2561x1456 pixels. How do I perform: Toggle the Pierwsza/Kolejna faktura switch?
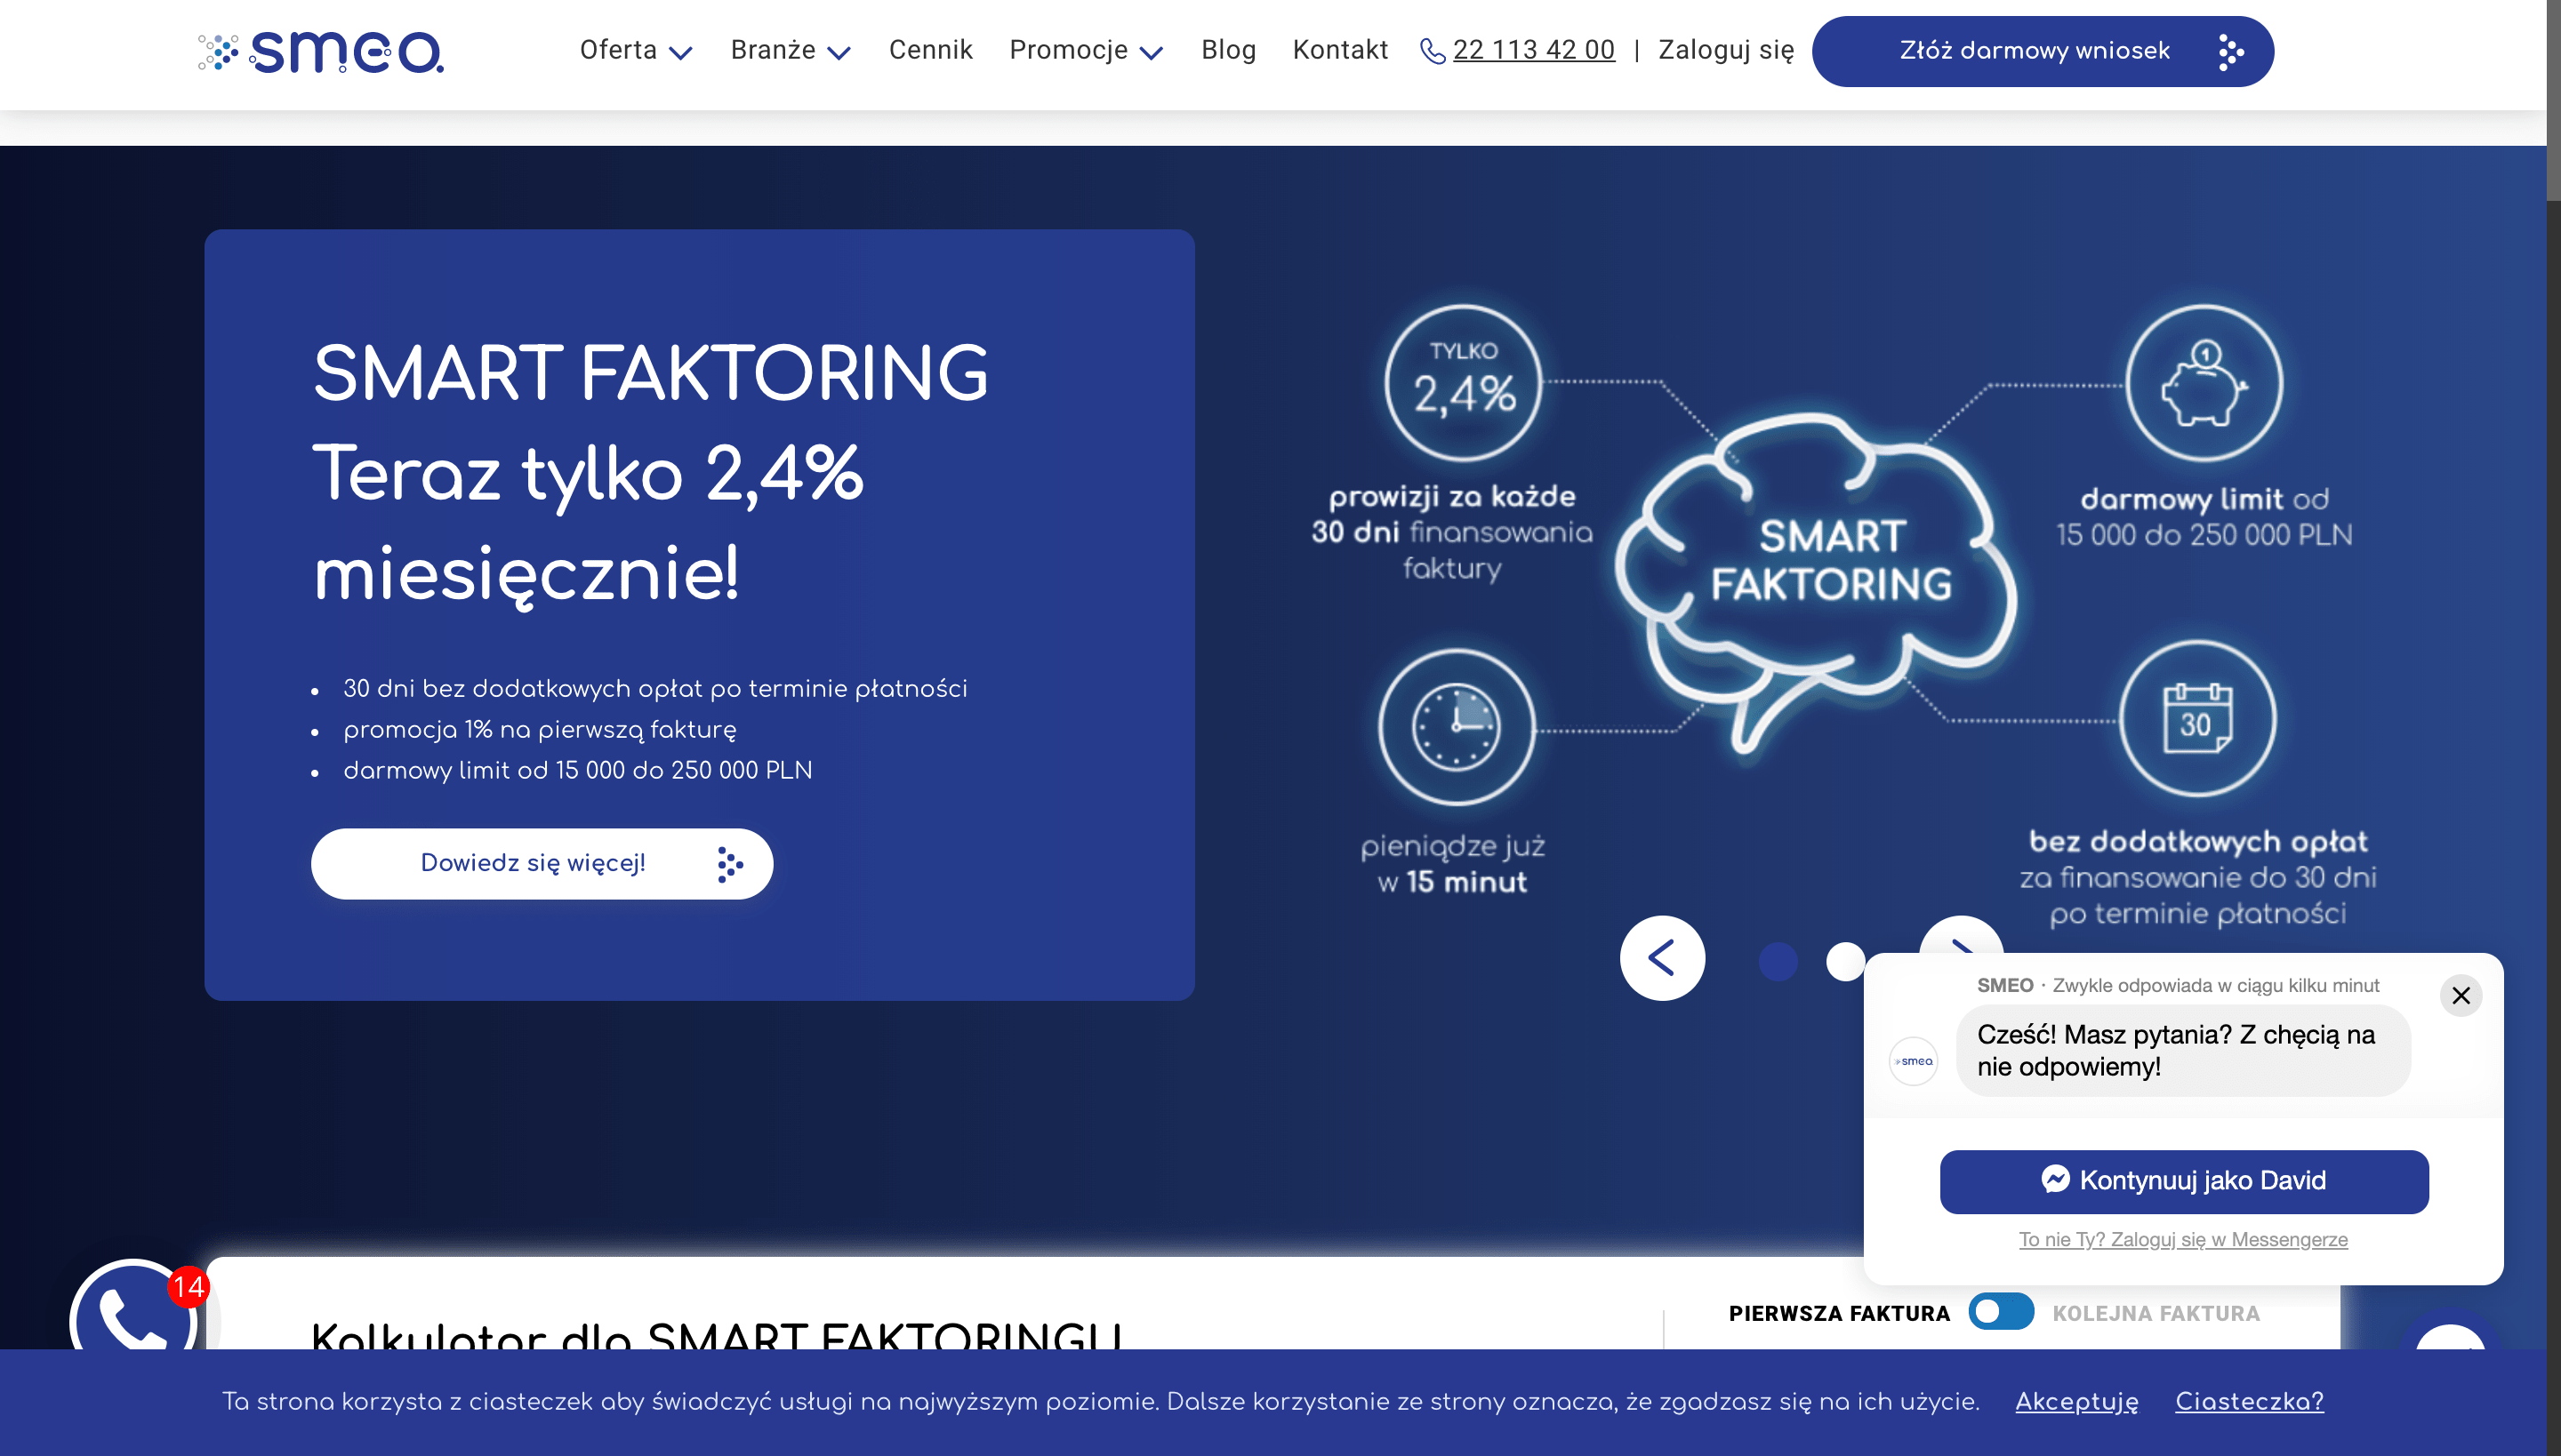2001,1311
